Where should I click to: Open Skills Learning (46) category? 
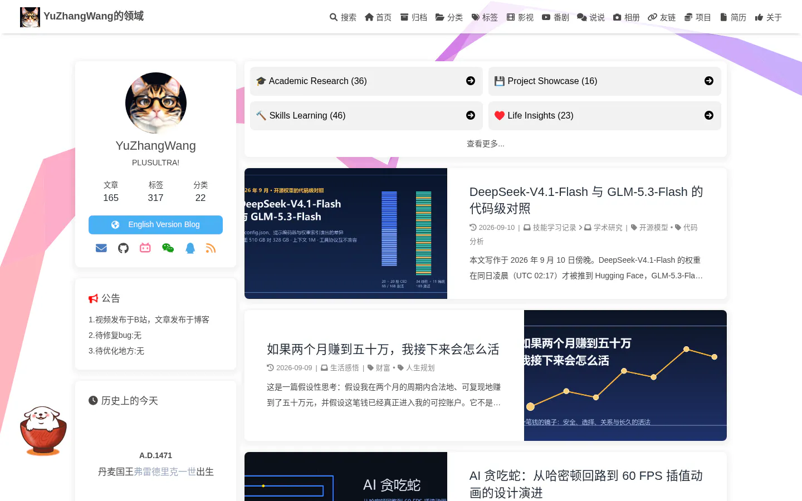click(x=366, y=116)
